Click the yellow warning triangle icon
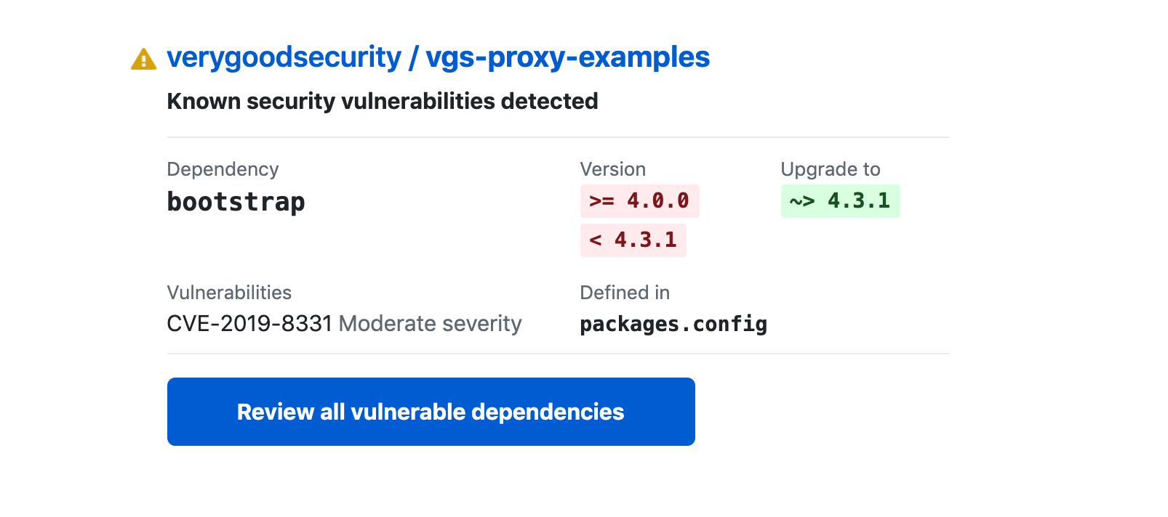 click(143, 59)
